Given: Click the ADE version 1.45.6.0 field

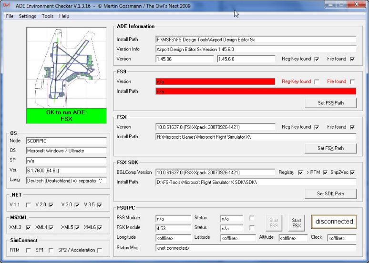Looking at the screenshot, I should click(x=246, y=59).
